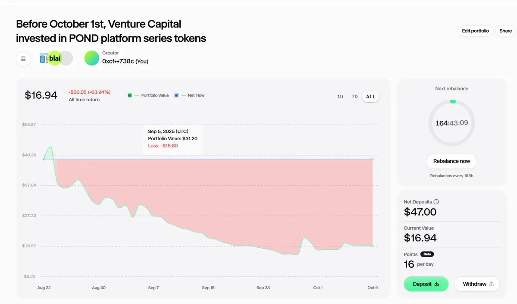517x304 pixels.
Task: Click the download arrow icon on Deposit
Action: (x=436, y=284)
